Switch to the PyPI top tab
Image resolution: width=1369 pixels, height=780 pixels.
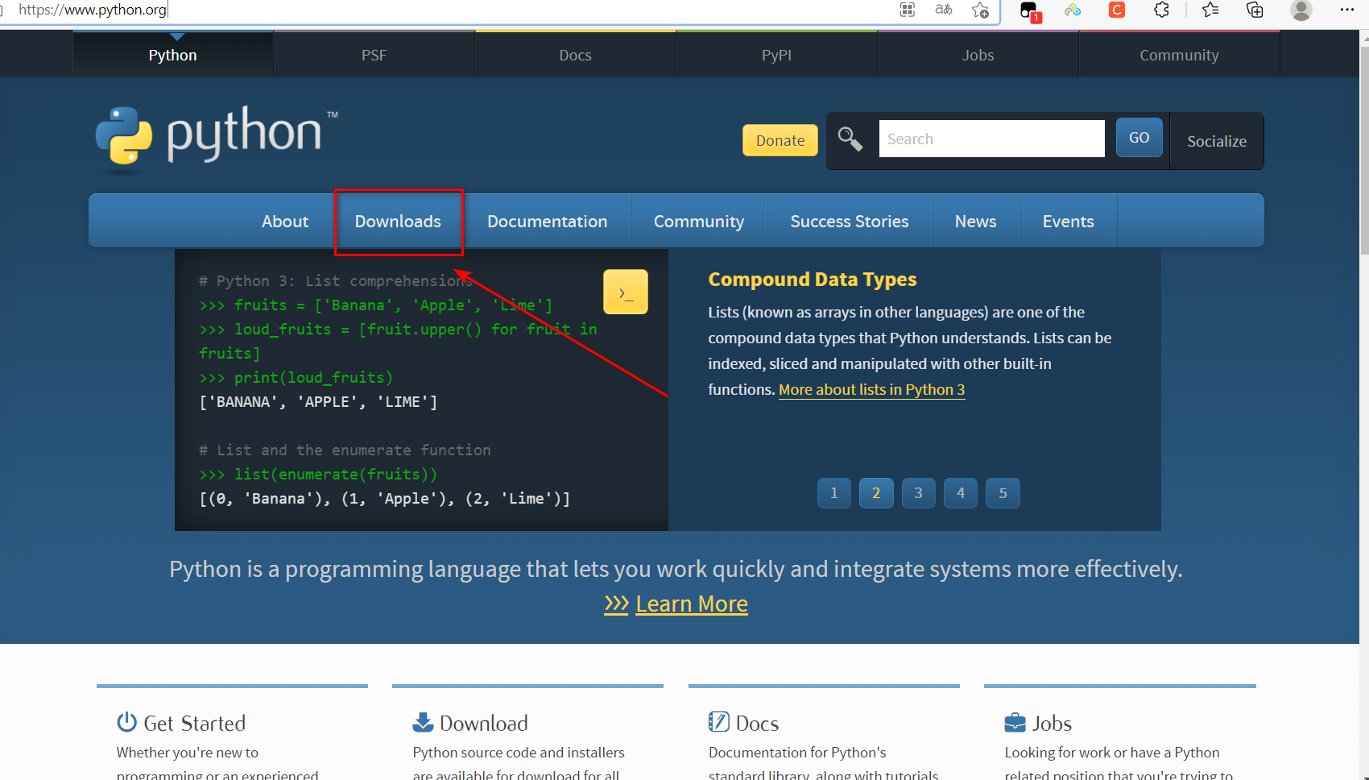click(x=777, y=55)
